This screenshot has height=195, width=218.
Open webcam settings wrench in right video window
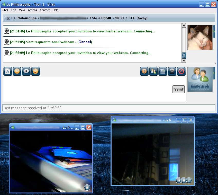189,180
